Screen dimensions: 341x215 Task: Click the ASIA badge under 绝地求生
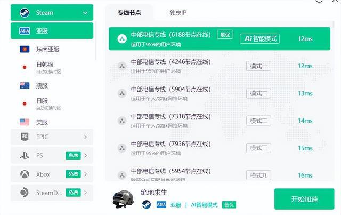pos(161,204)
